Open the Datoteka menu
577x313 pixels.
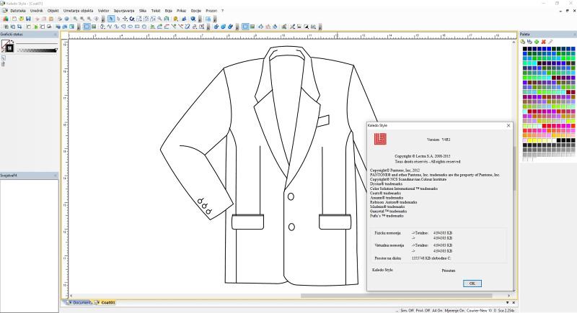click(17, 11)
